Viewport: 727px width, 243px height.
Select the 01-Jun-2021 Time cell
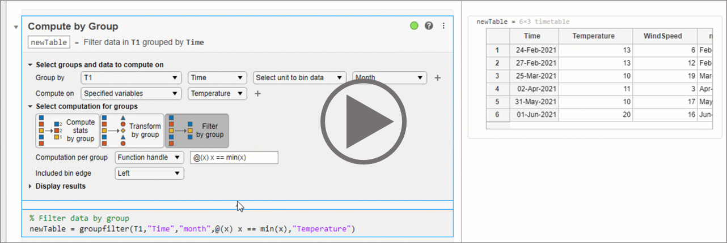tap(534, 115)
